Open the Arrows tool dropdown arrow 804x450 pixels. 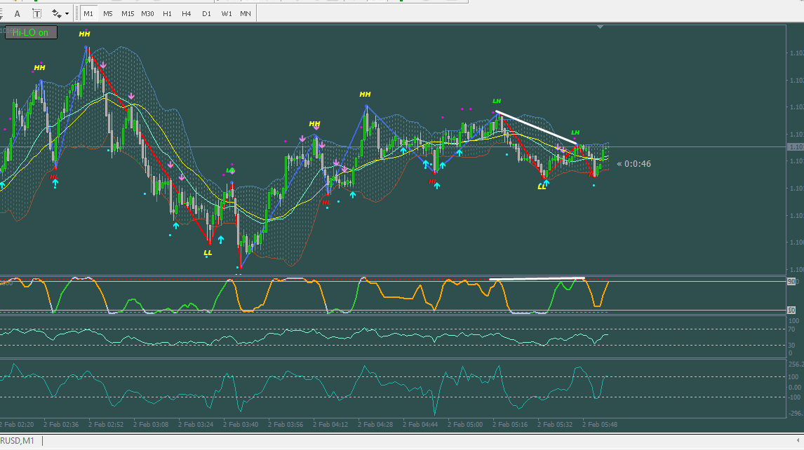(67, 13)
